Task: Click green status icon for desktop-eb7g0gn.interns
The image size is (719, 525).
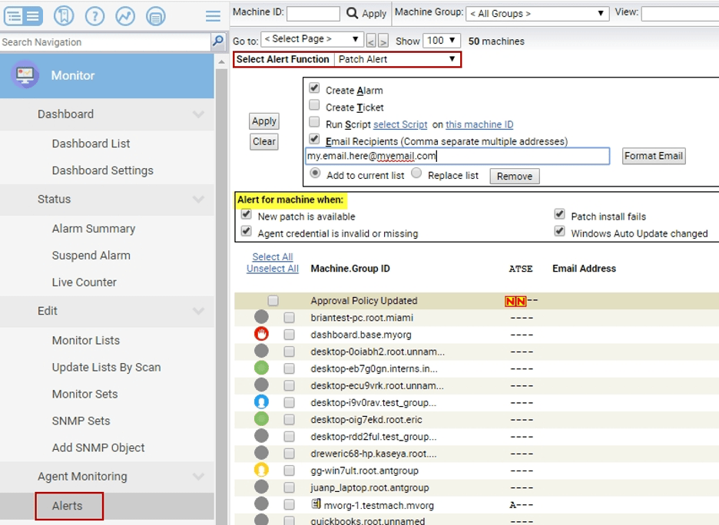Action: 261,368
